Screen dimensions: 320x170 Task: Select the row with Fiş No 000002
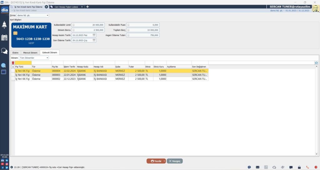110,79
